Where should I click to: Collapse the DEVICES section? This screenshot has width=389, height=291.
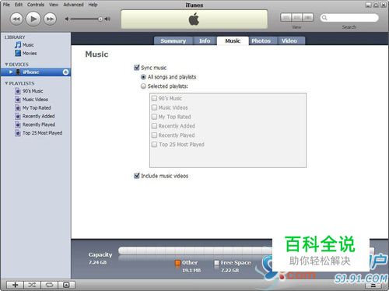coord(6,65)
